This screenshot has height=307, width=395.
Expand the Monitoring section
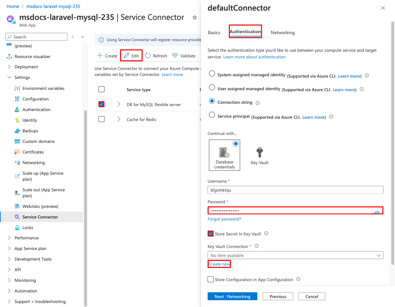[x=9, y=280]
